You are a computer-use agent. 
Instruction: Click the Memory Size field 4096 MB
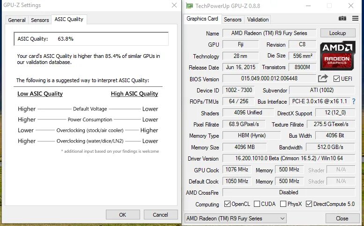pos(245,147)
